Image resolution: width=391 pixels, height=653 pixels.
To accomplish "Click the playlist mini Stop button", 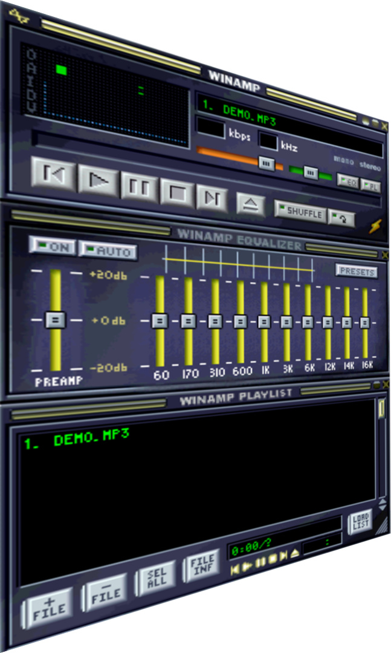I will pos(273,559).
